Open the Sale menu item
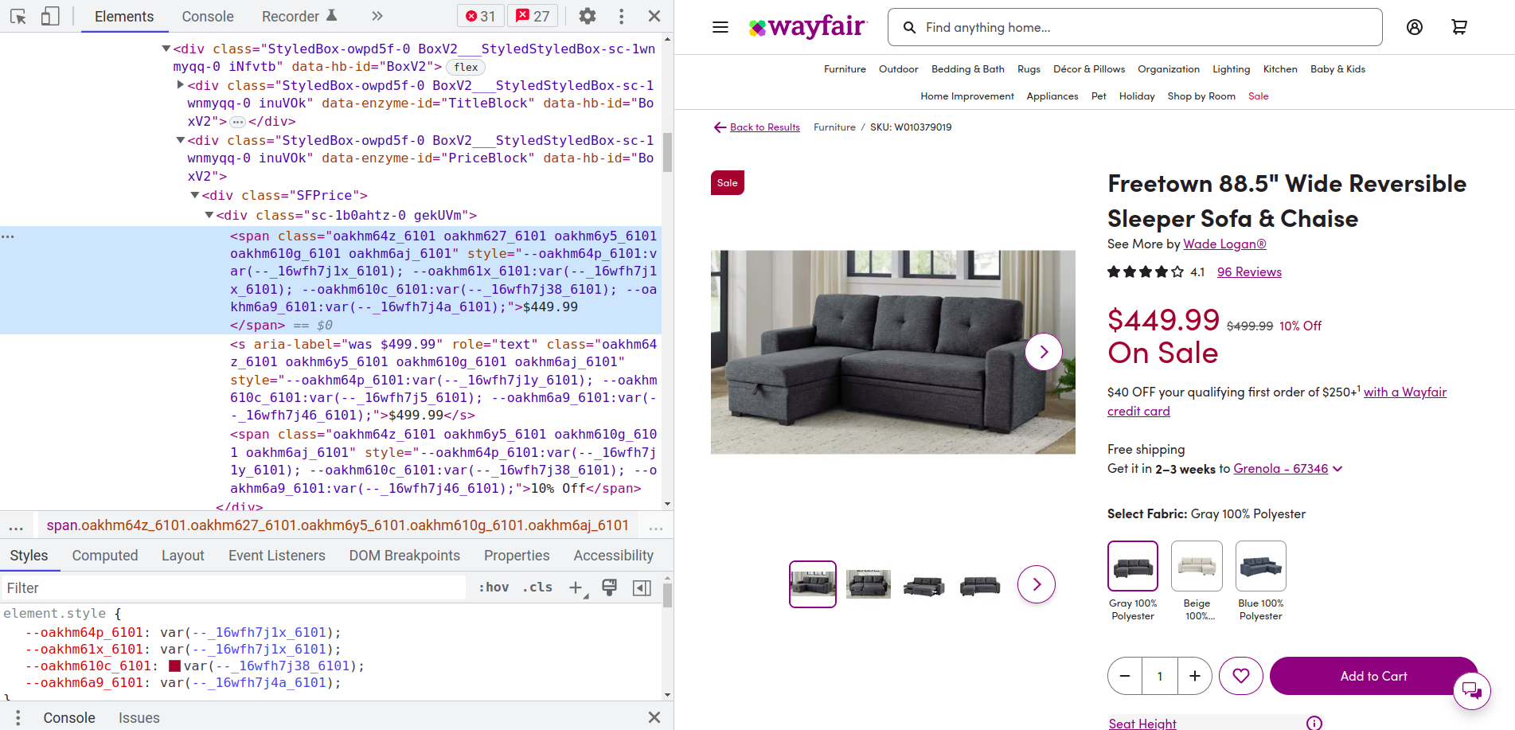The height and width of the screenshot is (730, 1515). click(1259, 96)
